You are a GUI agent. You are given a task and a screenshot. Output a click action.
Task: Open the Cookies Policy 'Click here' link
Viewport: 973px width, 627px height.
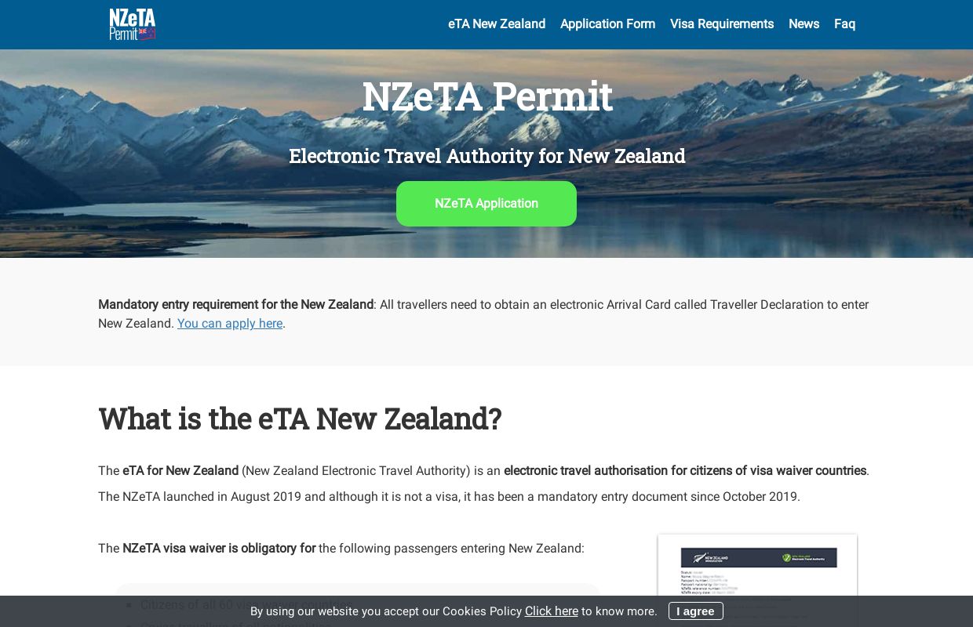(551, 611)
